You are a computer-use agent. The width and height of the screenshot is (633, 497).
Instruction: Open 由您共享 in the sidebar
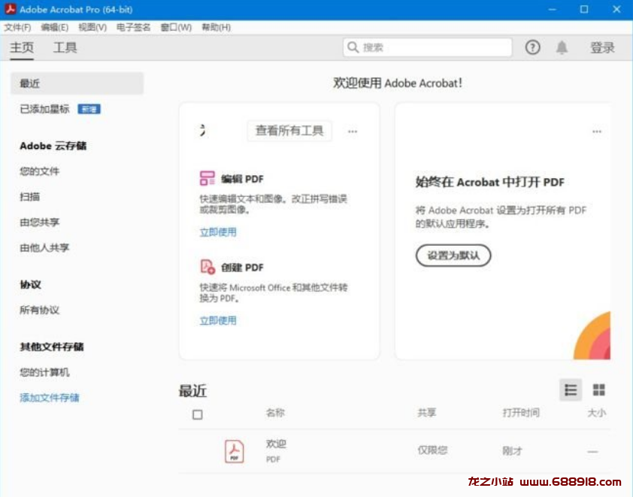pyautogui.click(x=40, y=222)
